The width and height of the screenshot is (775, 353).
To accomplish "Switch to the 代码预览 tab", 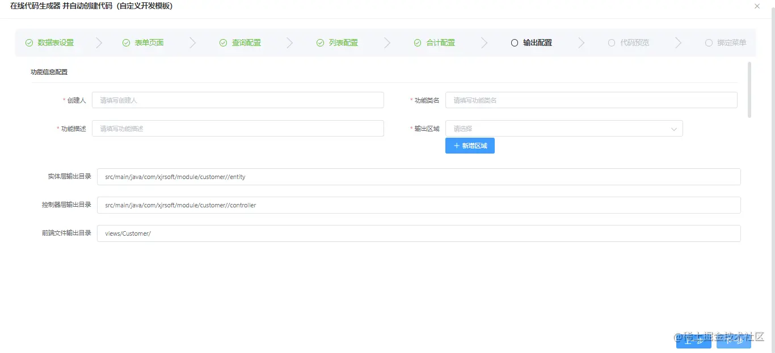I will tap(634, 42).
